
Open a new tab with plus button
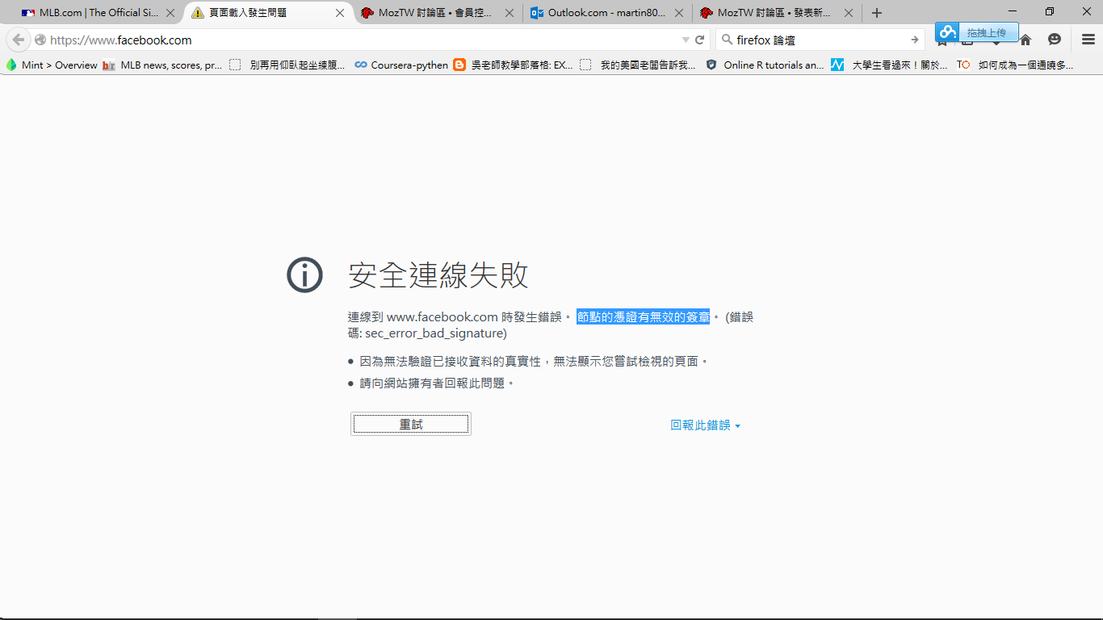pos(877,13)
